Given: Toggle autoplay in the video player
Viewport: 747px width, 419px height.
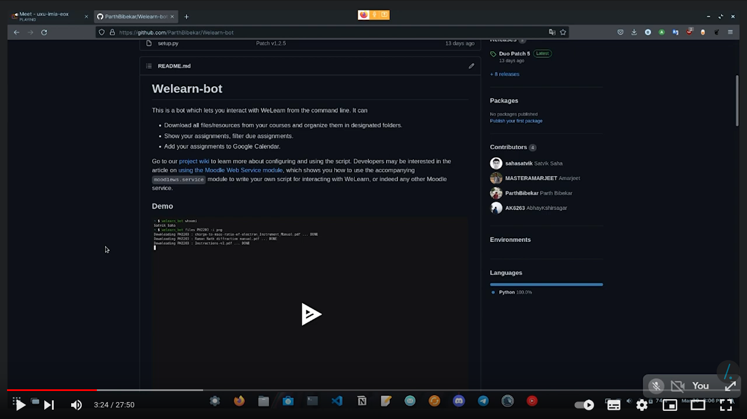Looking at the screenshot, I should pyautogui.click(x=584, y=404).
